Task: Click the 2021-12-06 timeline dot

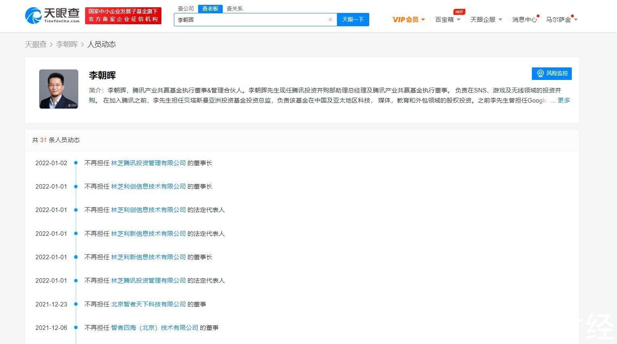Action: [x=75, y=328]
